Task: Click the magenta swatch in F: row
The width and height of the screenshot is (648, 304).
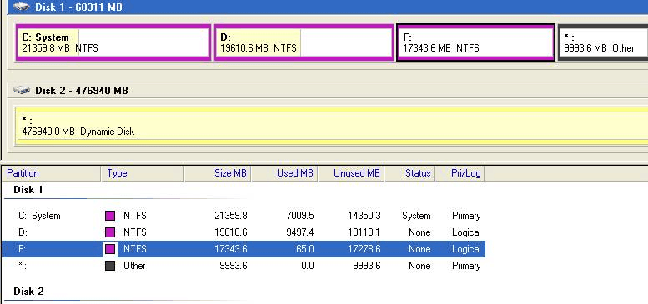Action: [x=110, y=249]
